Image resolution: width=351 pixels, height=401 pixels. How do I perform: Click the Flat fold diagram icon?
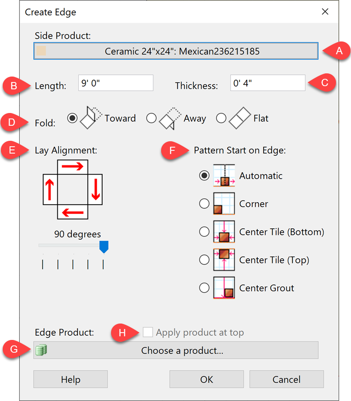pos(239,118)
